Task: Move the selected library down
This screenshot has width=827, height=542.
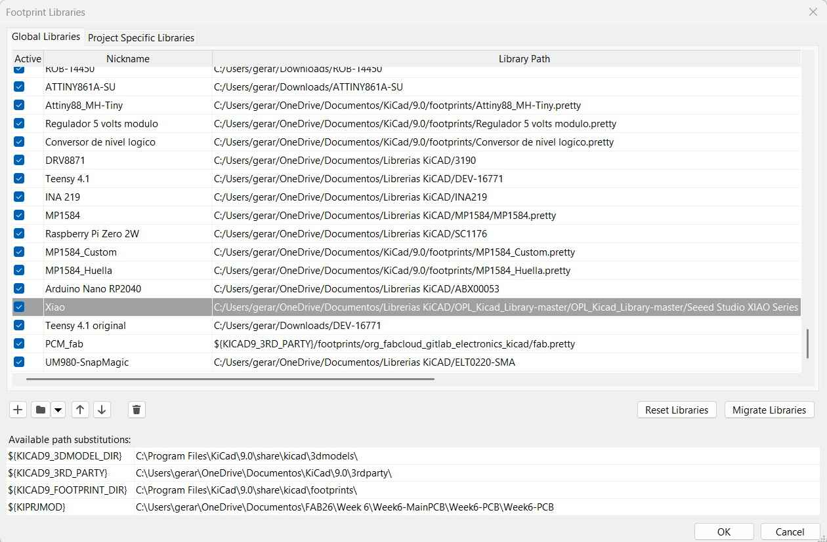Action: [x=102, y=410]
